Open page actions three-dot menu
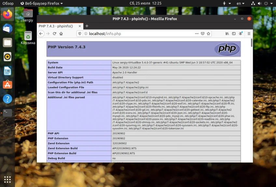The image size is (276, 187). 197,33
